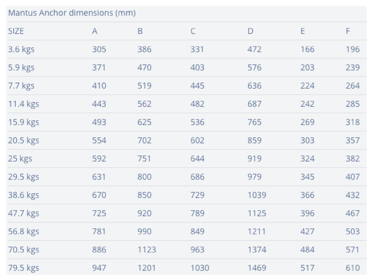Select the SIZE column header

coord(16,31)
